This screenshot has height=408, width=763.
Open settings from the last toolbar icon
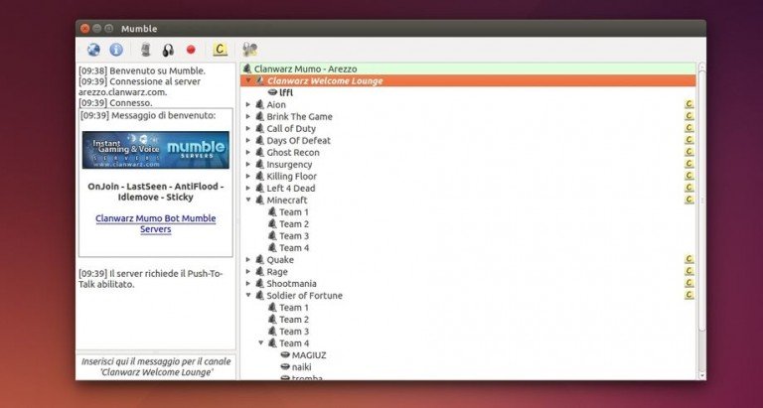[x=249, y=49]
